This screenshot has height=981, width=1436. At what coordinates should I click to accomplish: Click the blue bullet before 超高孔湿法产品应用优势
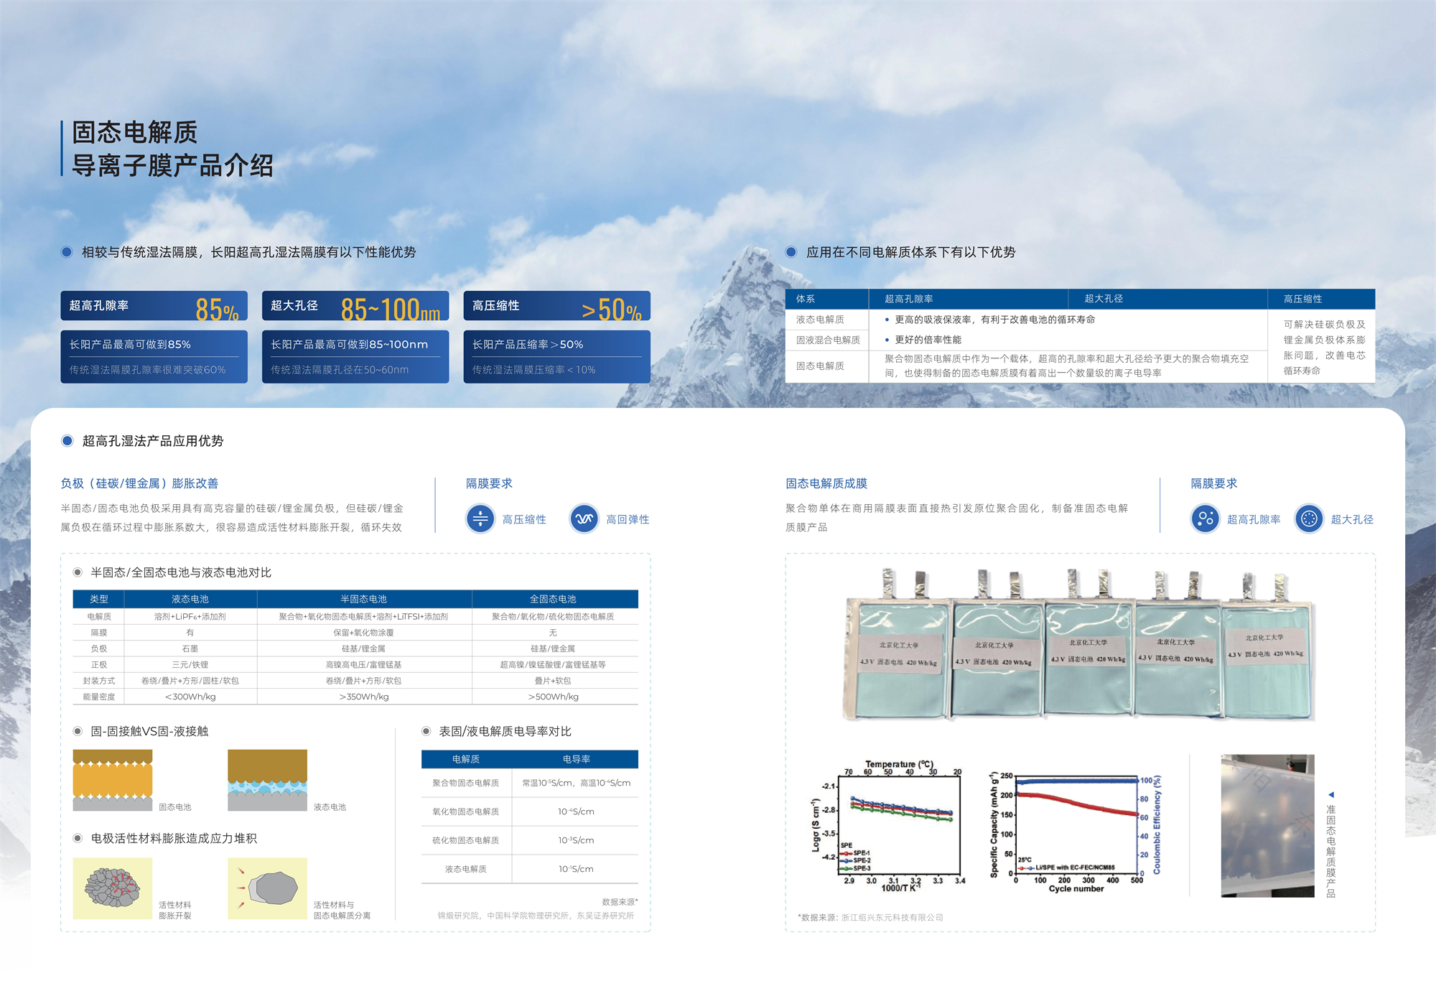coord(67,441)
